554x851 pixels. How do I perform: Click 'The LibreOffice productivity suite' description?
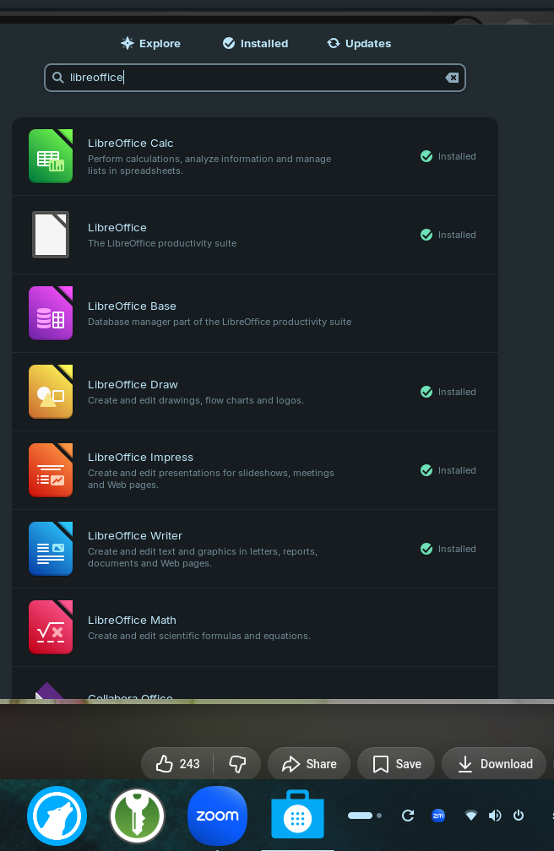162,243
